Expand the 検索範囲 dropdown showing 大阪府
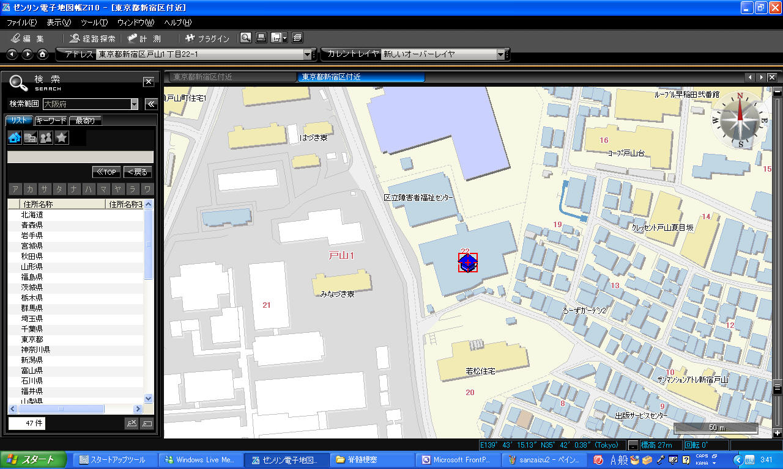Viewport: 783px width, 469px height. click(x=135, y=104)
